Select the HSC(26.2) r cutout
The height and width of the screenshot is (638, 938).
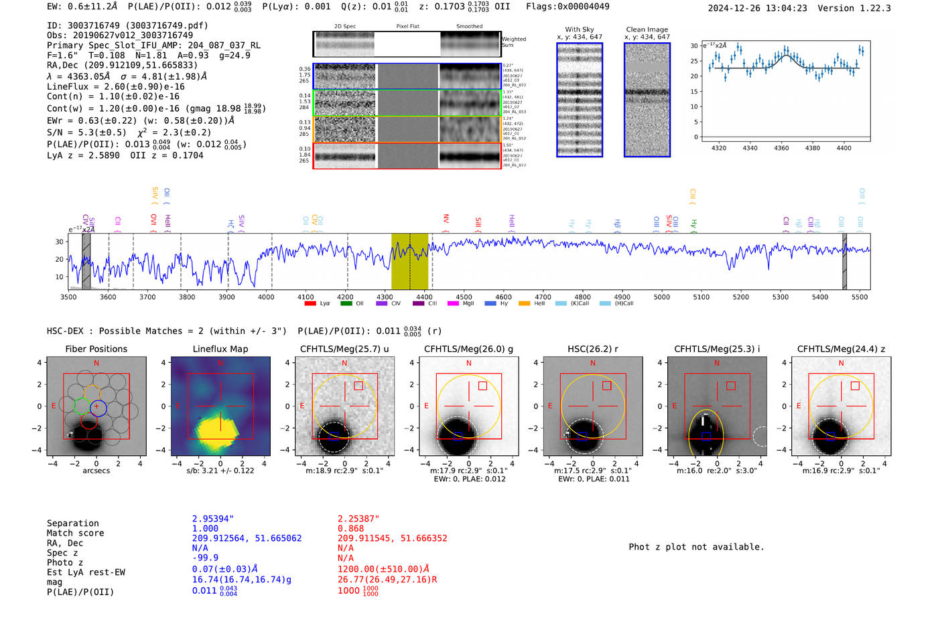click(593, 406)
